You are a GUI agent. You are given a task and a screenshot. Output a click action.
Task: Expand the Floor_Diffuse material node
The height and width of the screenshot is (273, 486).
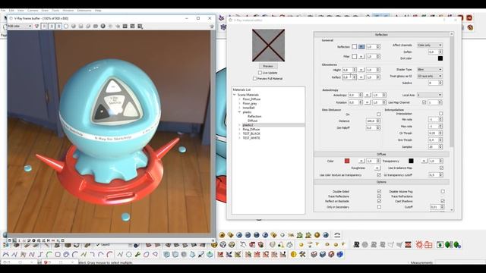(x=240, y=99)
